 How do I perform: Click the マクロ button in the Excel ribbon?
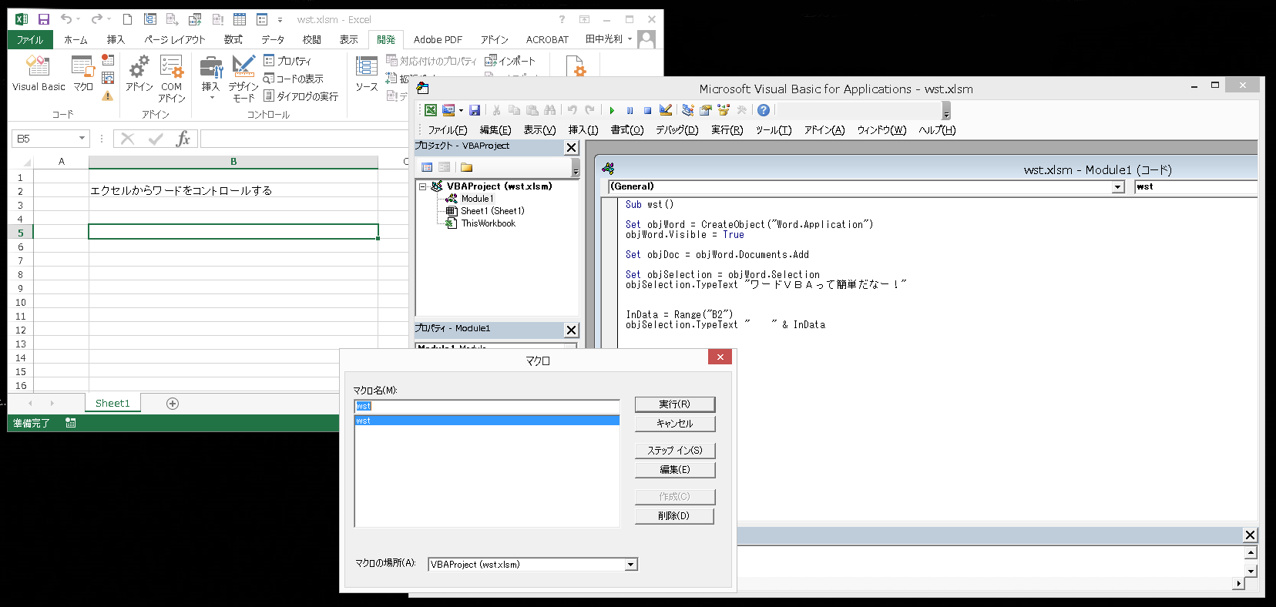point(83,74)
